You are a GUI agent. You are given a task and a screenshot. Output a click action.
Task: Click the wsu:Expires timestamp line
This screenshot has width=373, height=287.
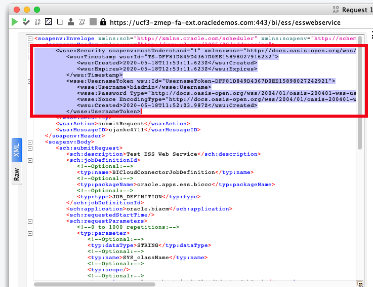pos(167,69)
